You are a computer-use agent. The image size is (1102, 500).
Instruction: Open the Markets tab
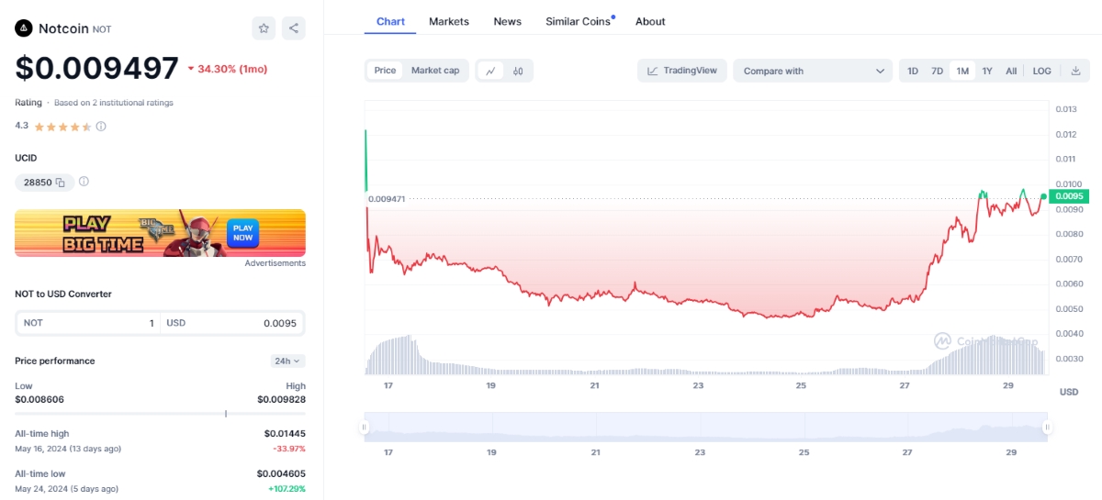tap(448, 21)
